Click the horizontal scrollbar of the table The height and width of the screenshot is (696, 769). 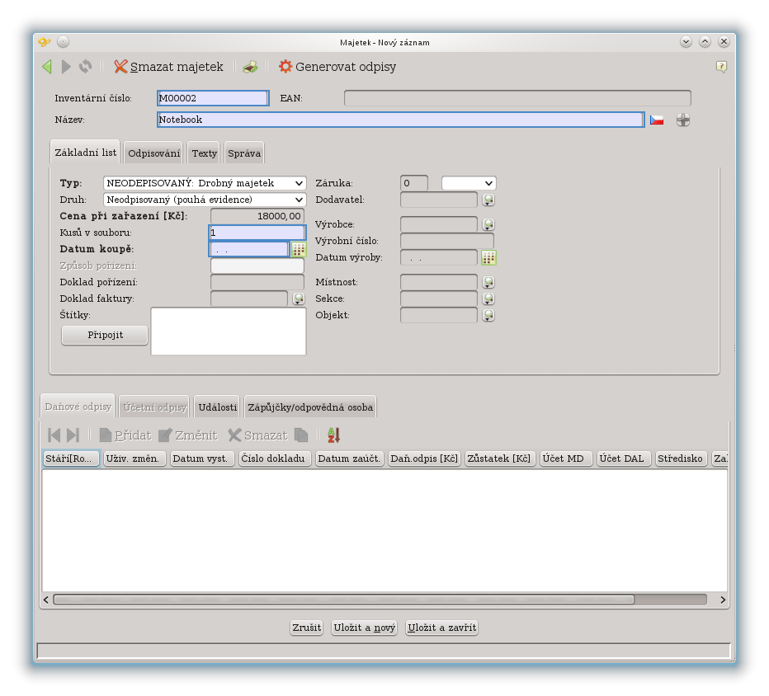[x=343, y=600]
